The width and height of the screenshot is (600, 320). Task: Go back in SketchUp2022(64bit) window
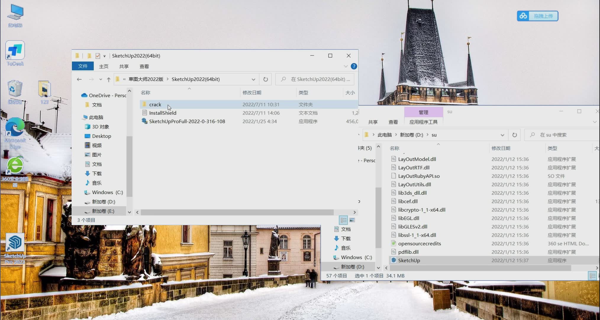tap(79, 79)
